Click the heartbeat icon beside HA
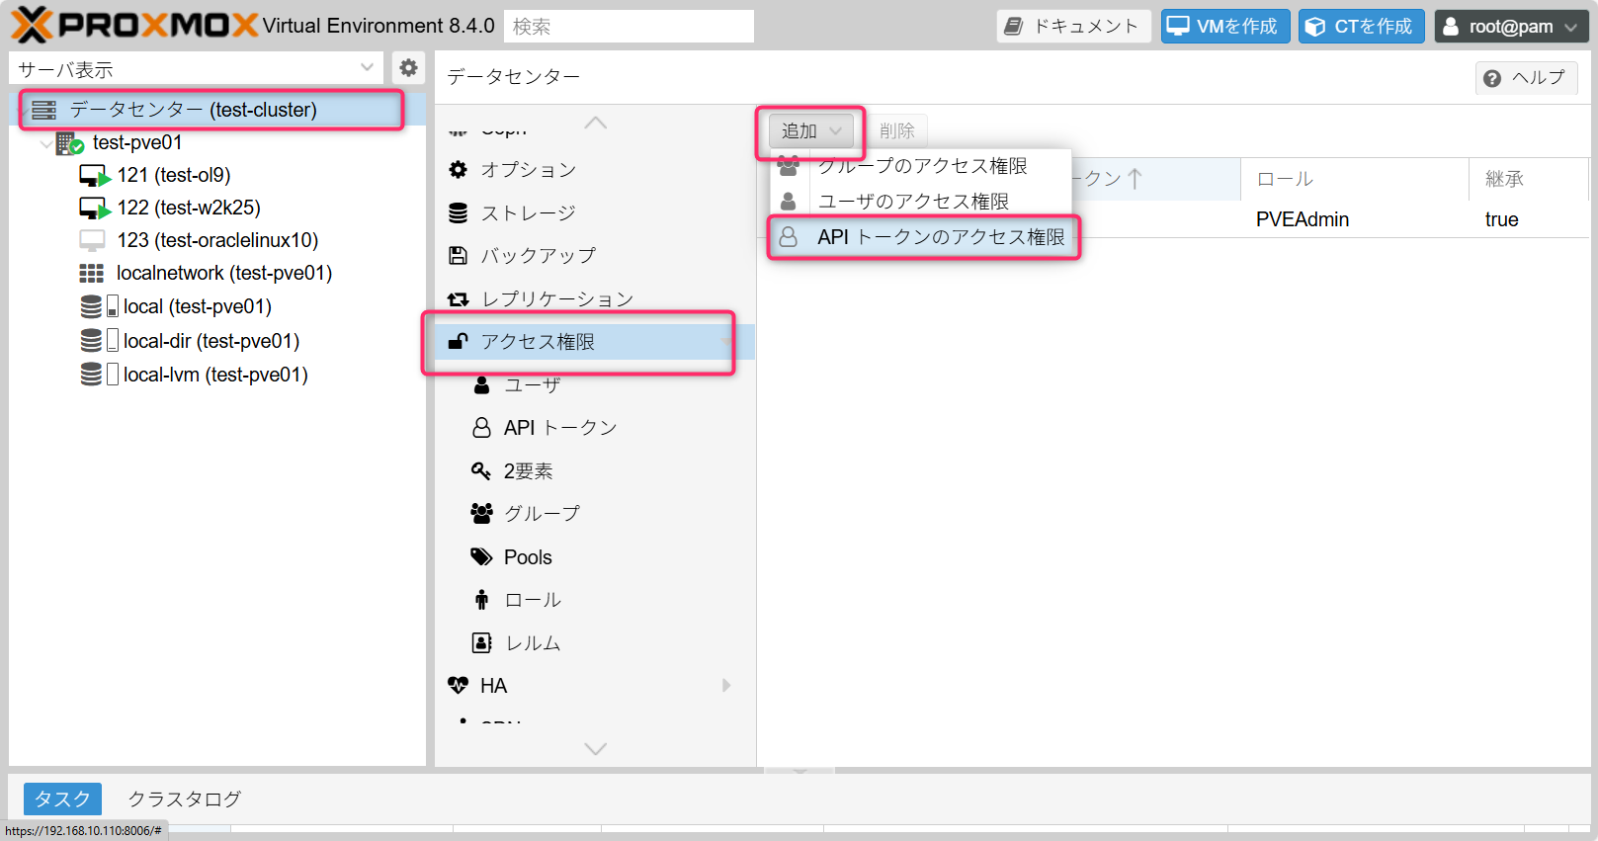Image resolution: width=1598 pixels, height=841 pixels. [x=458, y=685]
